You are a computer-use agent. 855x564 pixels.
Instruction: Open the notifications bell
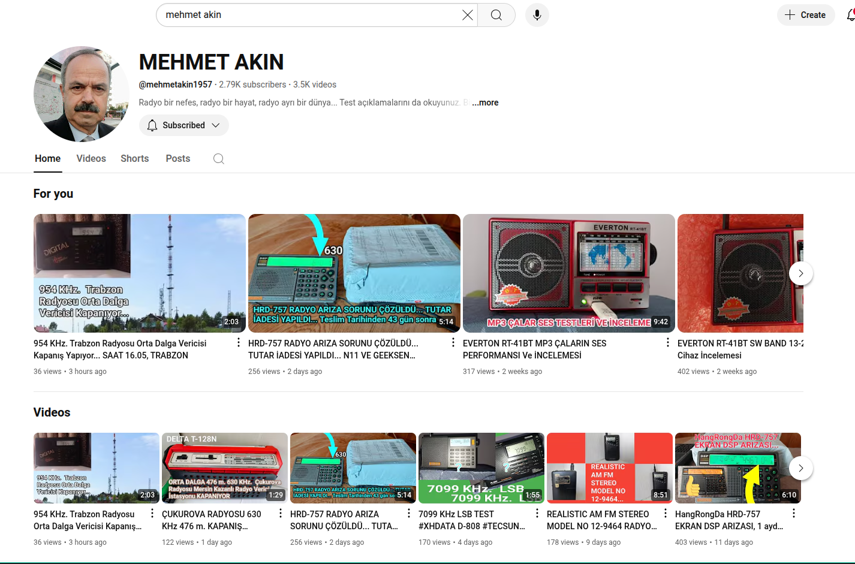click(850, 15)
